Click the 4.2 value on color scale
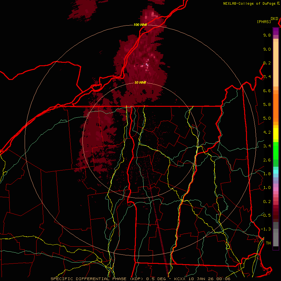Image resolution: width=281 pixels, height=281 pixels. pos(267,132)
